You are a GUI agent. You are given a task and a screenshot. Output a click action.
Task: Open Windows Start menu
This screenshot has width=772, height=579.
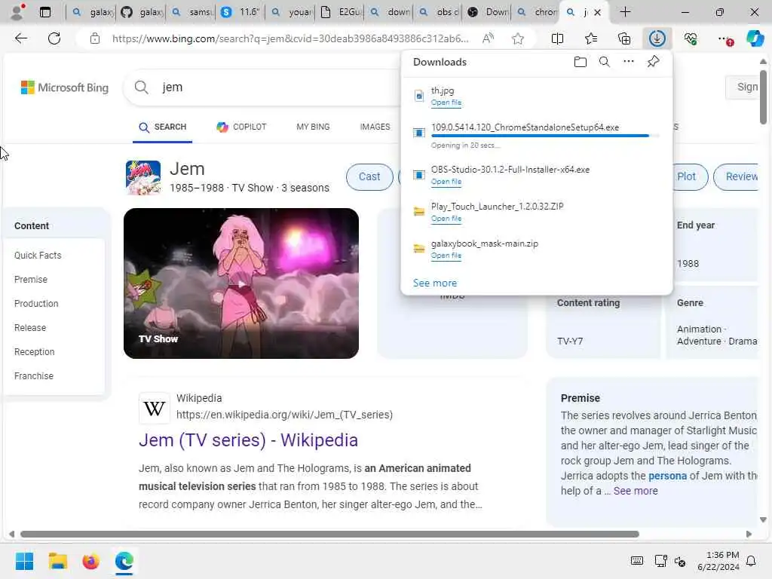click(x=24, y=561)
